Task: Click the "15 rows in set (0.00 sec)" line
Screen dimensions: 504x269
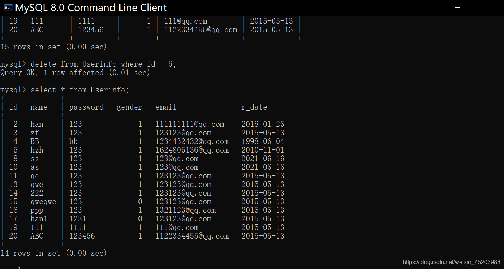Action: click(54, 47)
